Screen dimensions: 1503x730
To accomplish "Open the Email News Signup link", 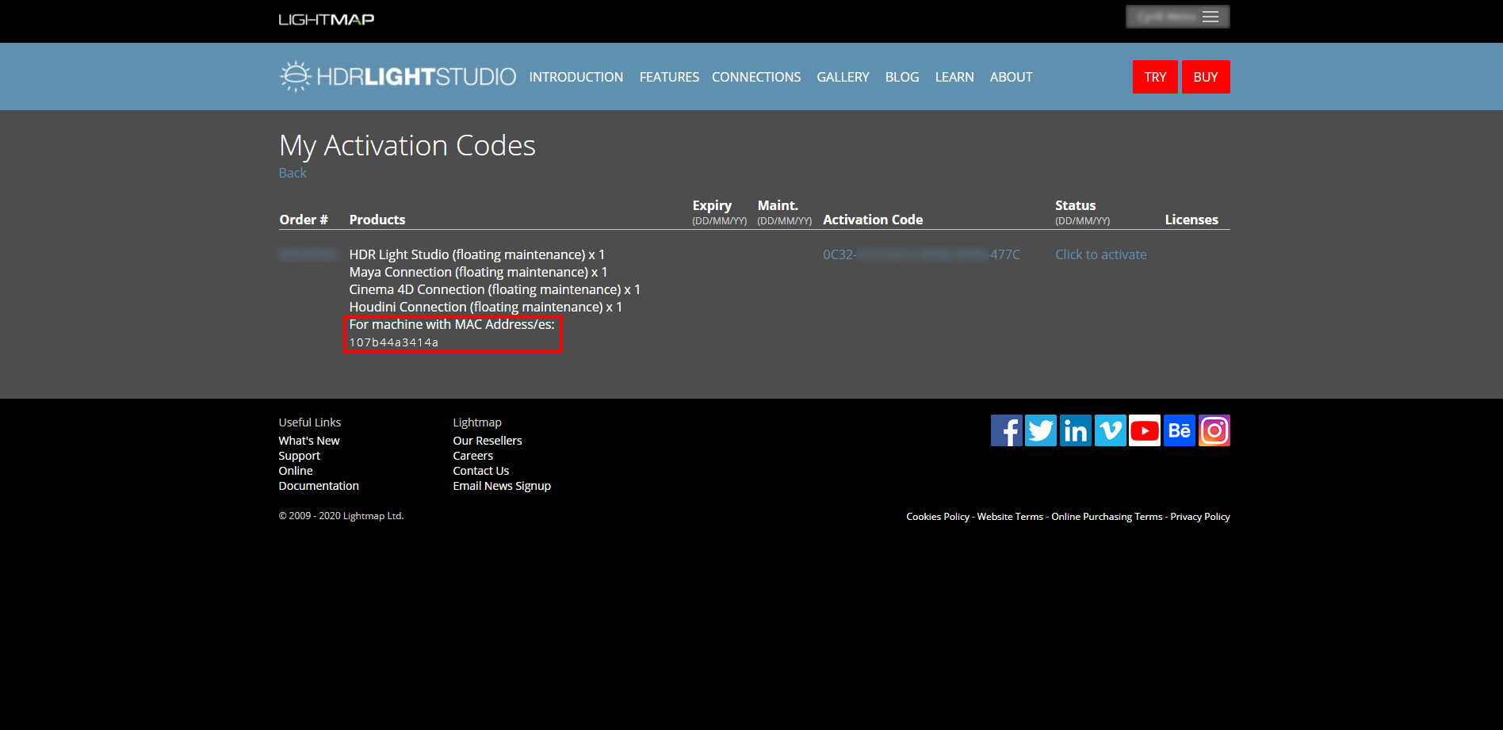I will [502, 486].
